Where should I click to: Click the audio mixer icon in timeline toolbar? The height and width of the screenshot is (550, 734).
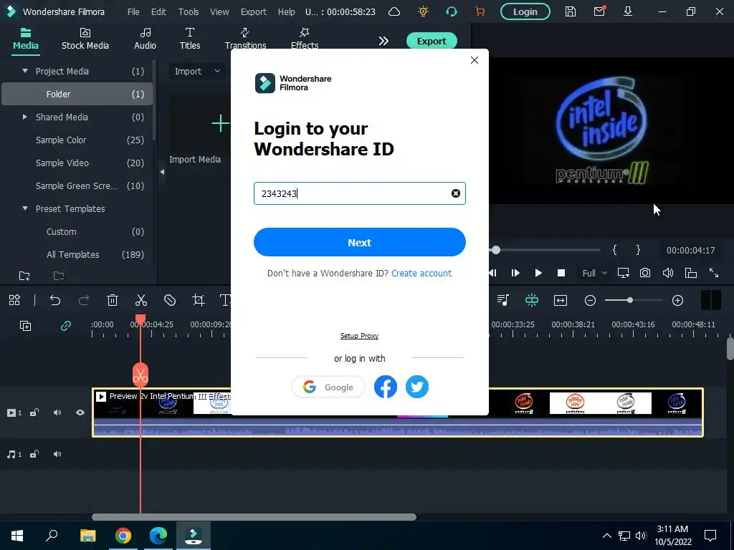pos(503,300)
